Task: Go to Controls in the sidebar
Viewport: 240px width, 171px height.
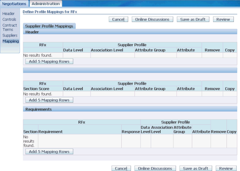Action: [9, 19]
